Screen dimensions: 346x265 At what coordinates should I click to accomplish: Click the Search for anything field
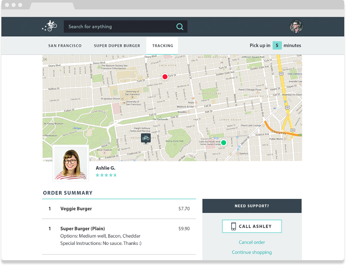click(x=119, y=27)
